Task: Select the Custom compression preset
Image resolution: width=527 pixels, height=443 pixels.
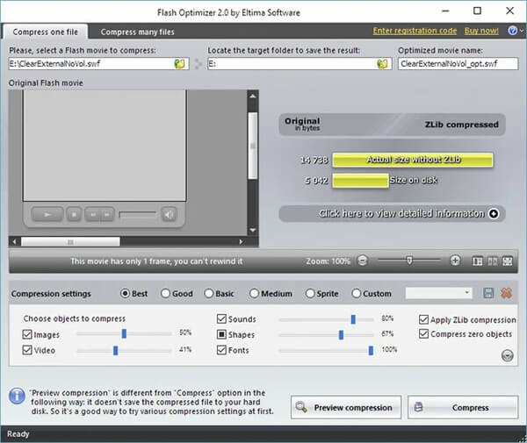Action: click(x=356, y=294)
